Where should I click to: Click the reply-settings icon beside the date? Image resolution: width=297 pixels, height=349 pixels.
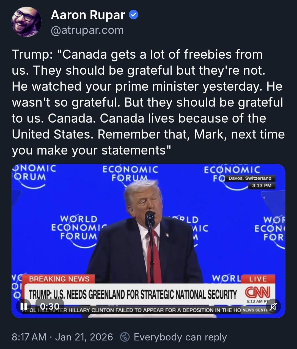pos(125,337)
